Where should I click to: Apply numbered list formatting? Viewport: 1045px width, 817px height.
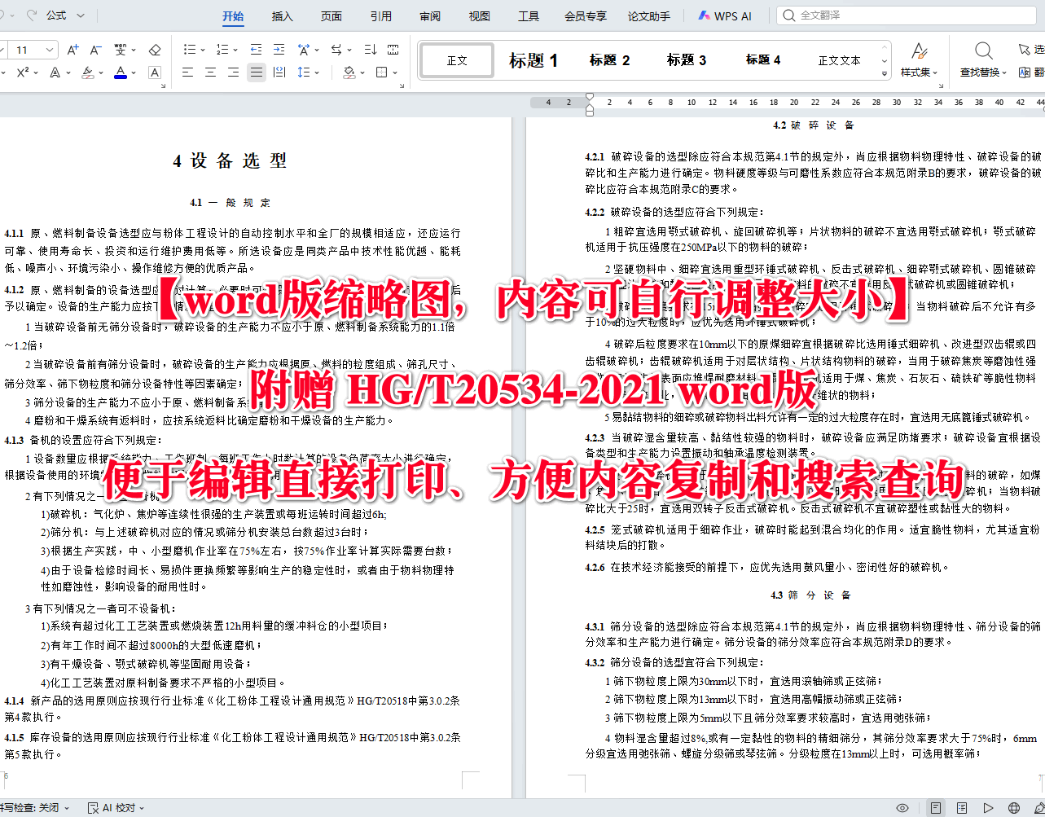click(222, 50)
